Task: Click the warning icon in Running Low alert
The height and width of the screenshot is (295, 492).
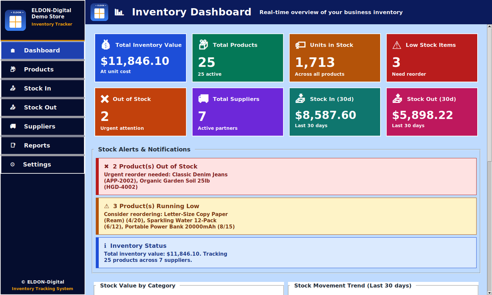Action: coord(107,206)
